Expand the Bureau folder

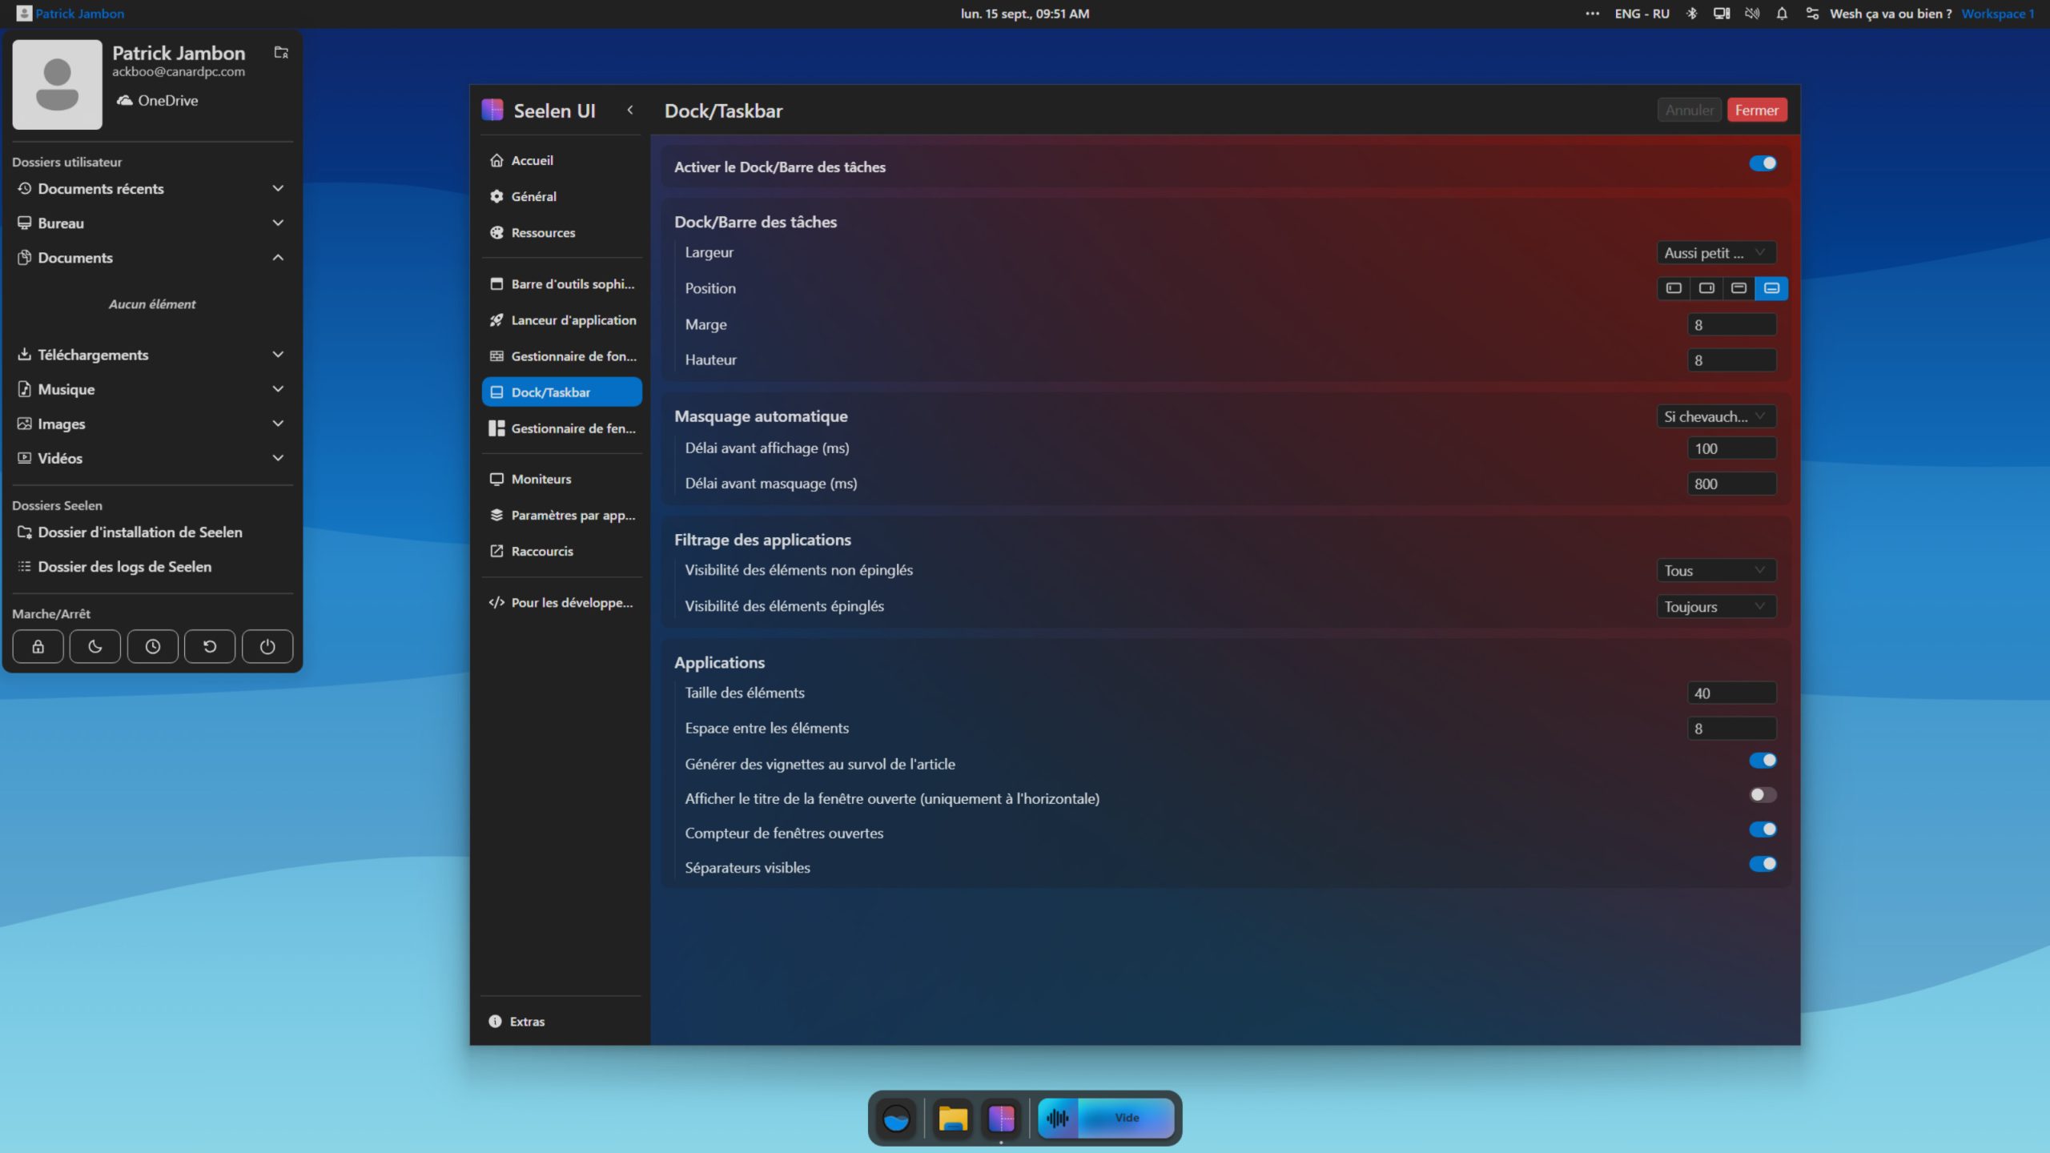152,223
